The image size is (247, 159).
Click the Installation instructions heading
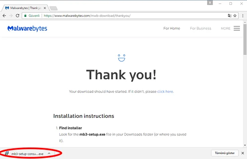coord(84,116)
